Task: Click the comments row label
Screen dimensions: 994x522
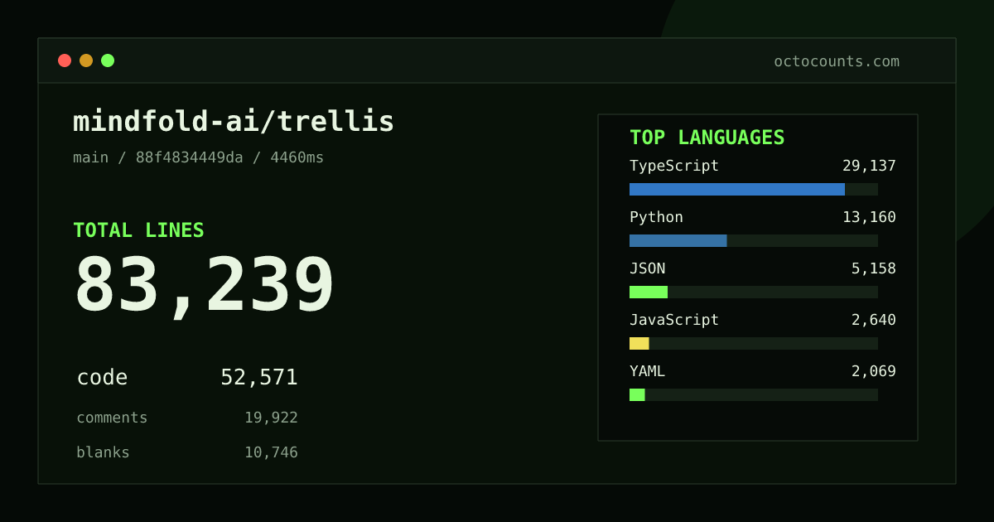Action: click(112, 418)
